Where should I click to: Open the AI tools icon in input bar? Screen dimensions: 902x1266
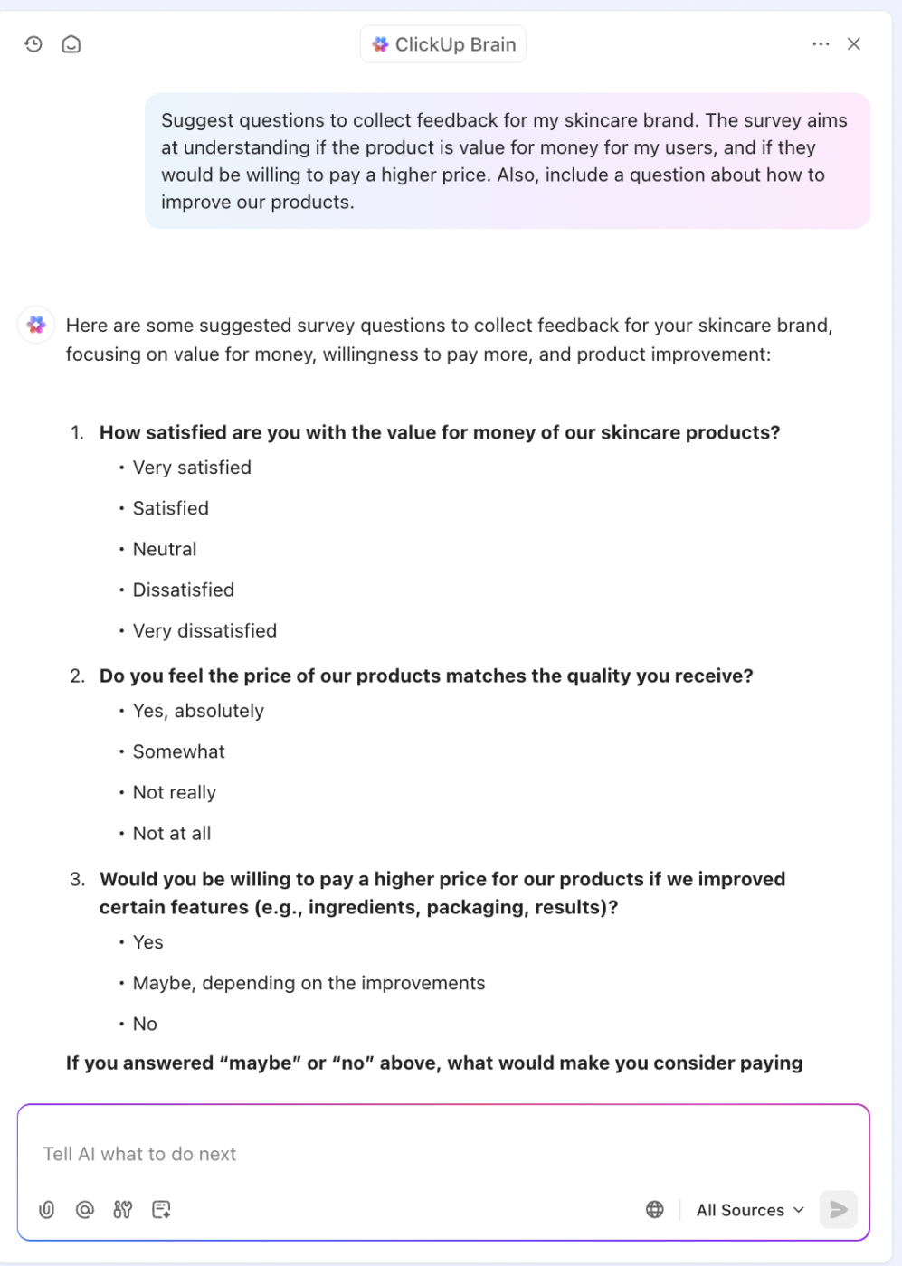[x=123, y=1210]
